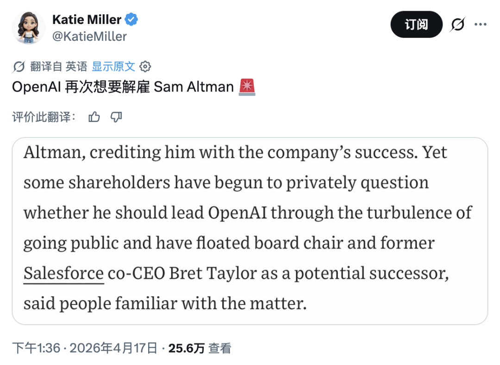Click the 下午1:36 timestamp

click(x=36, y=348)
